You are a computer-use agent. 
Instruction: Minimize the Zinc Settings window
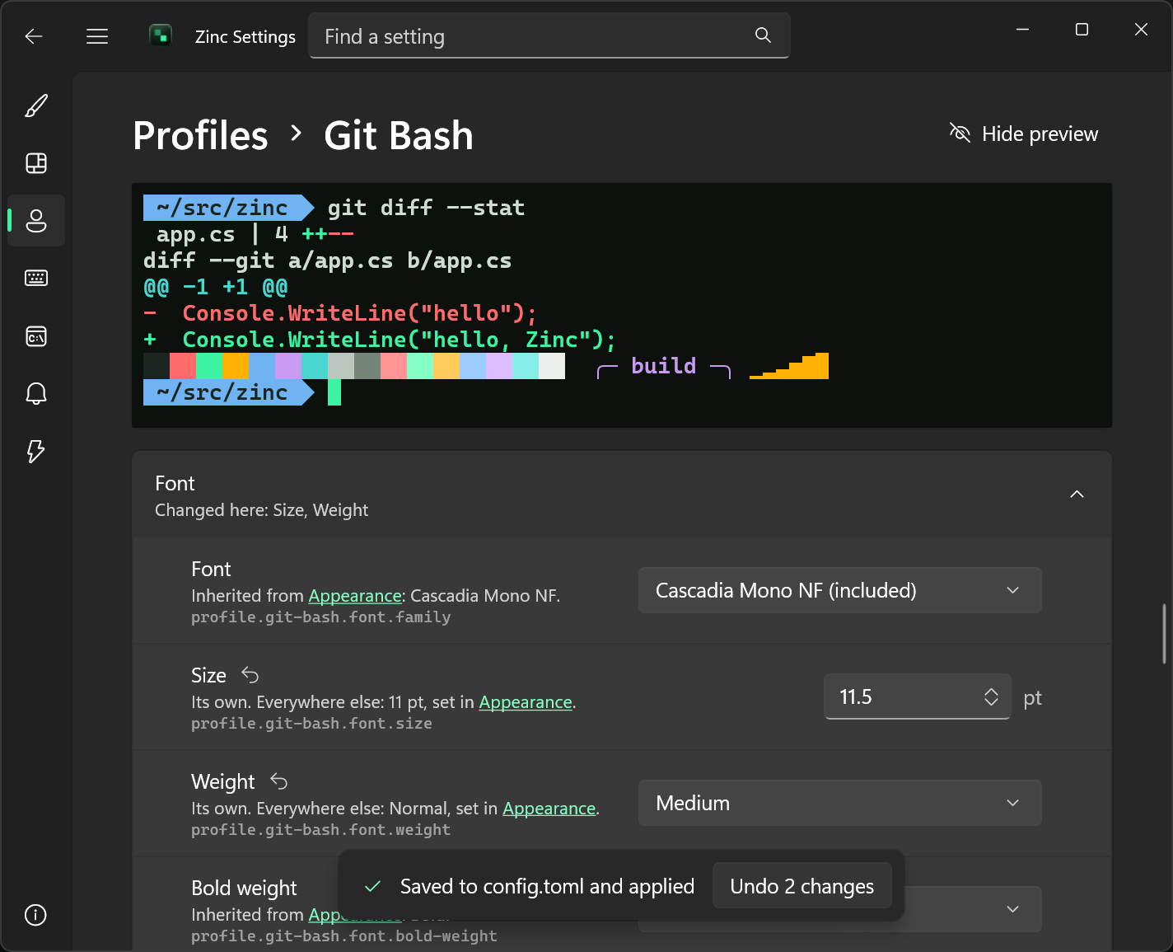1022,30
